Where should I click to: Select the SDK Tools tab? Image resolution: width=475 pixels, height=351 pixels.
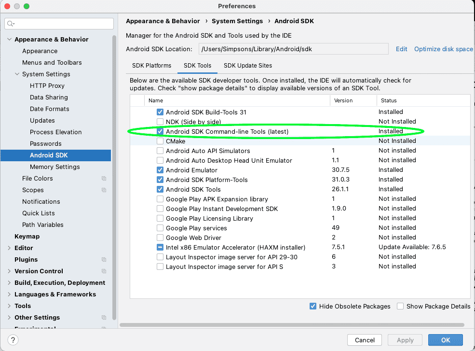tap(198, 66)
